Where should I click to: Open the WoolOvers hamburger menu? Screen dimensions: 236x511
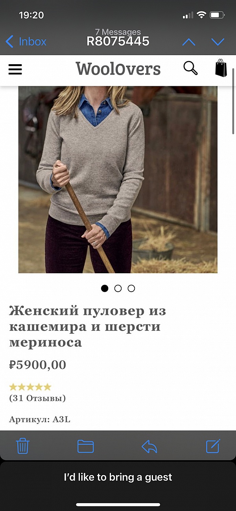(x=15, y=70)
